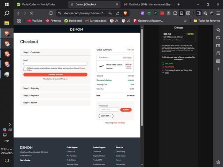223x167 pixels.
Task: Open the apps grid icon on bookmarks bar
Action: (x=19, y=21)
